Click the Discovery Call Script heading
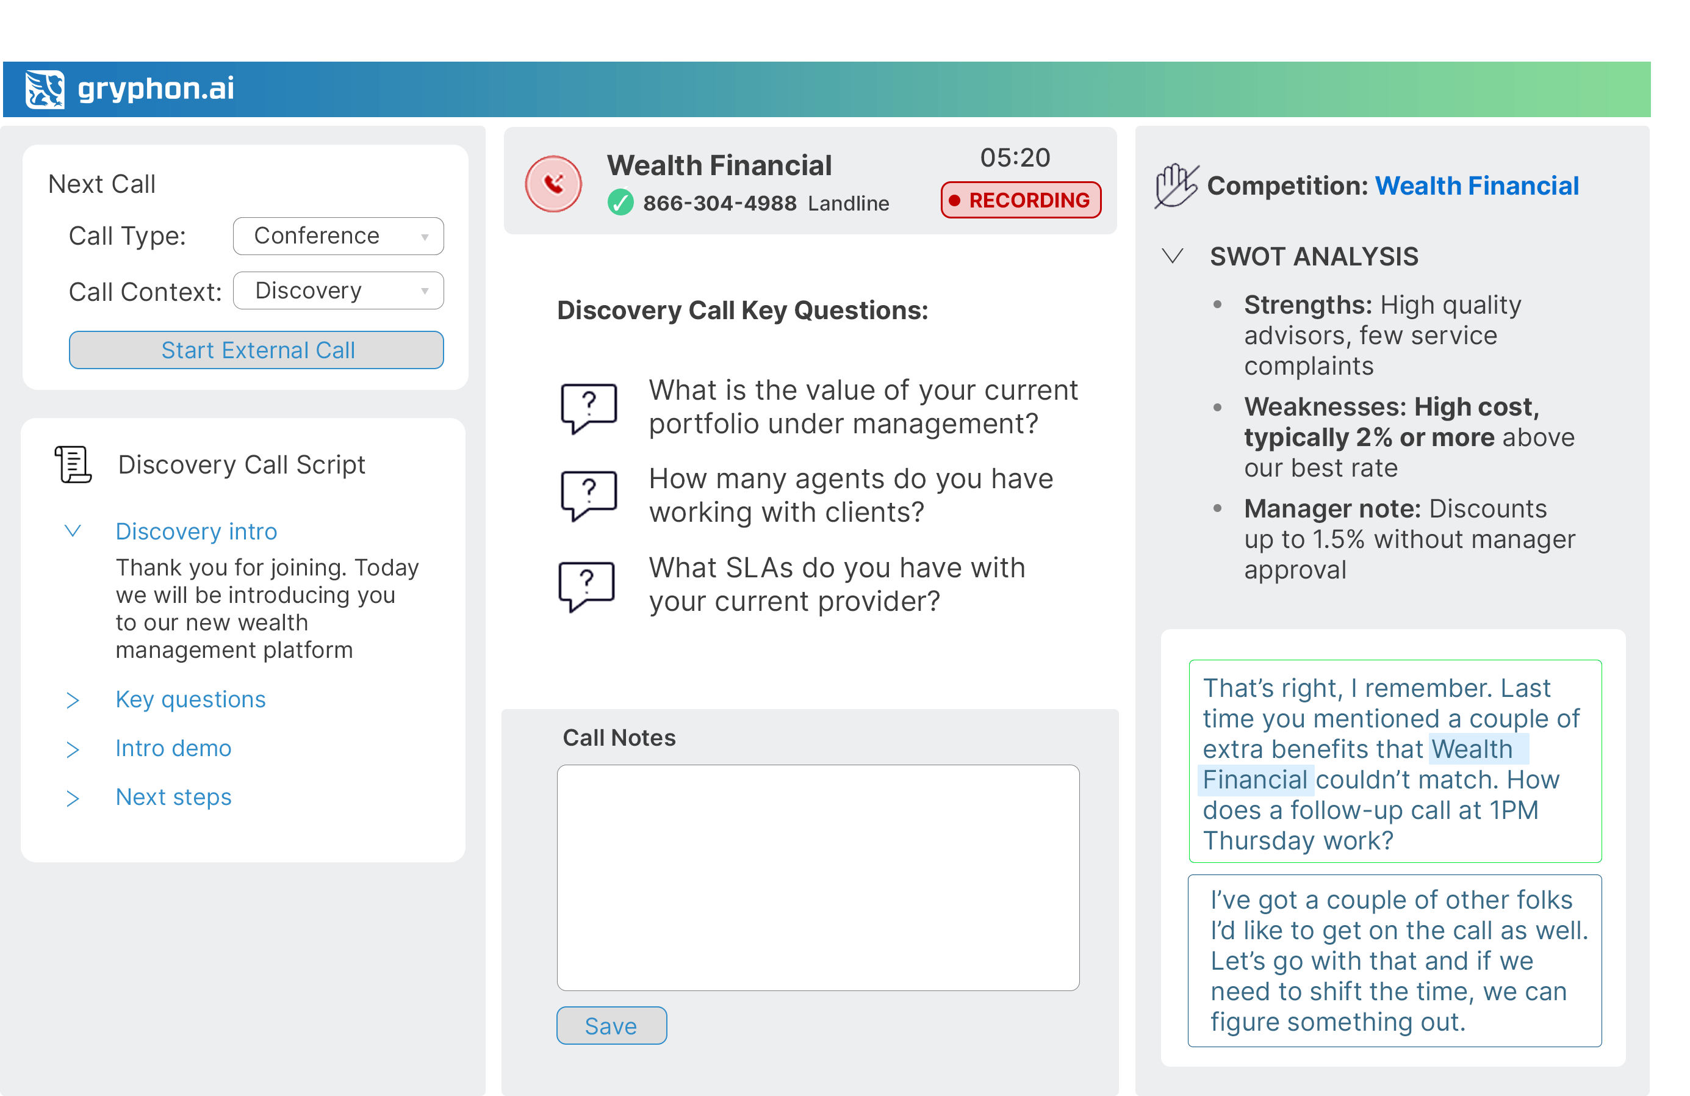This screenshot has width=1690, height=1096. pos(242,464)
